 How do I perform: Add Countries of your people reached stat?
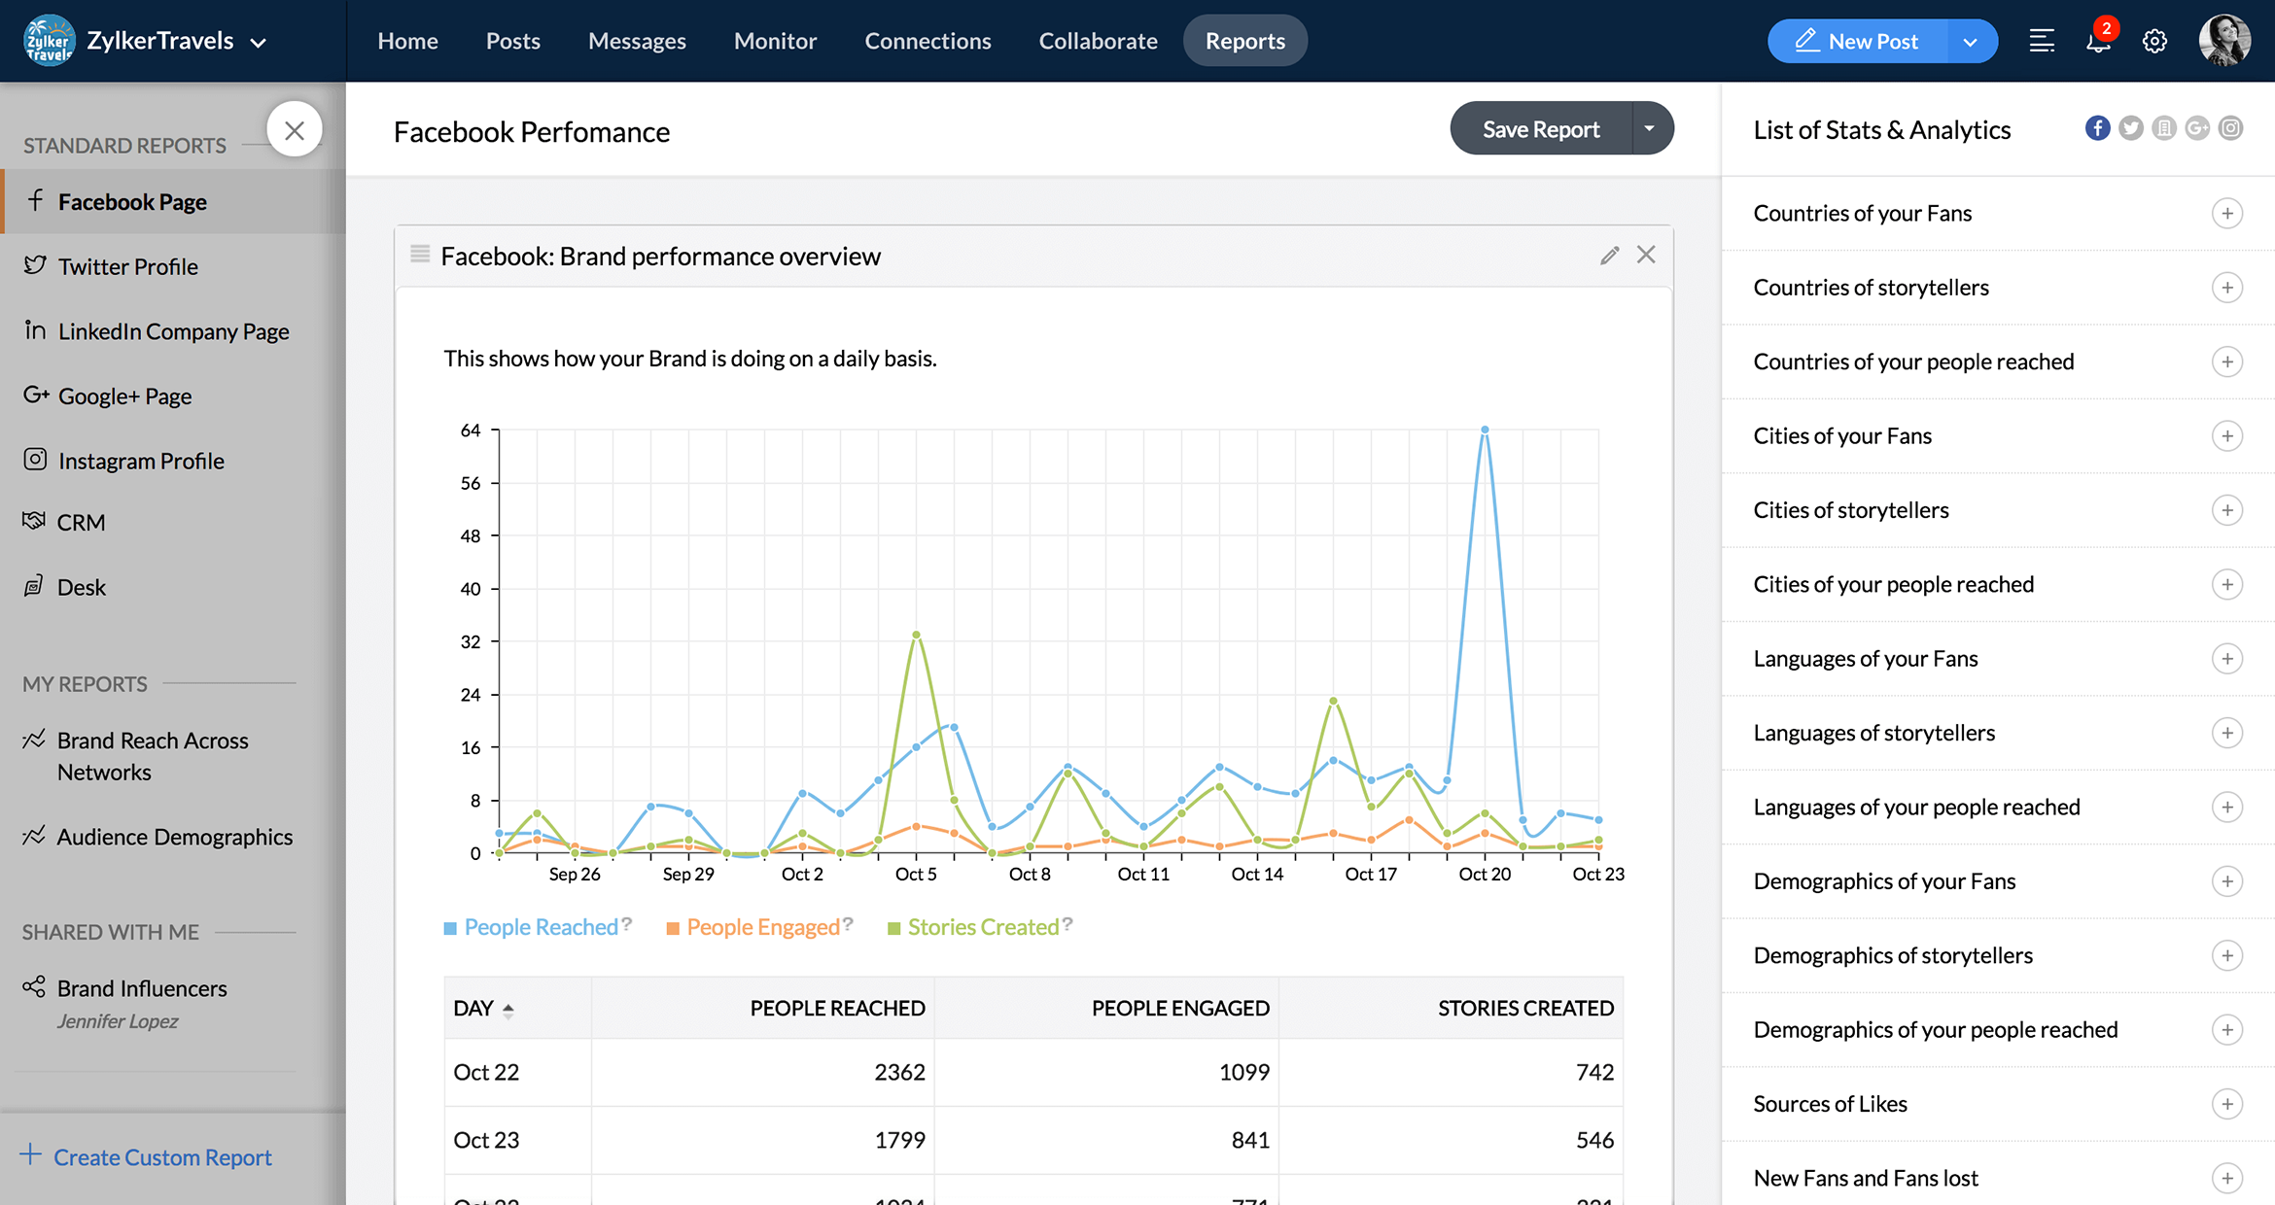[x=2226, y=361]
